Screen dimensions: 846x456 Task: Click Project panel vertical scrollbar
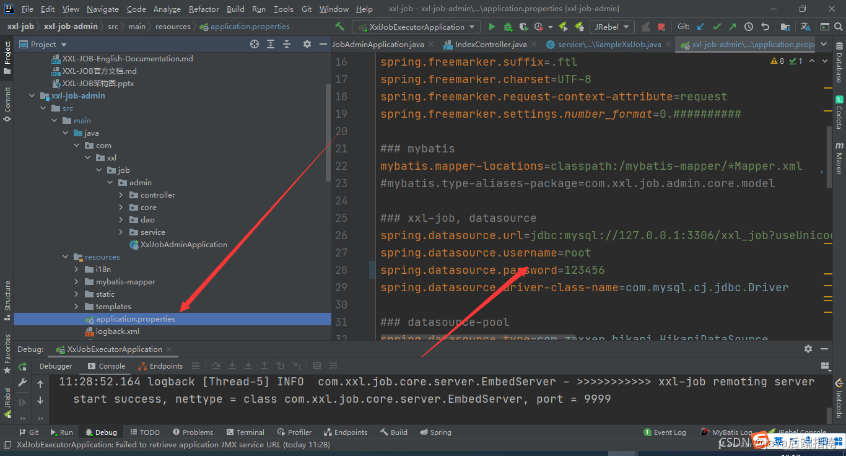[x=328, y=131]
